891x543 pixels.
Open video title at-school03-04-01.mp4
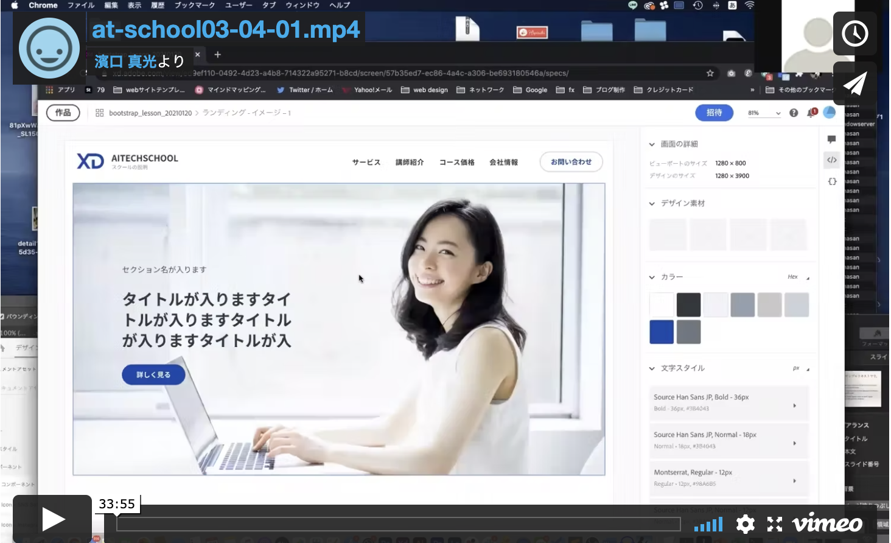point(226,29)
